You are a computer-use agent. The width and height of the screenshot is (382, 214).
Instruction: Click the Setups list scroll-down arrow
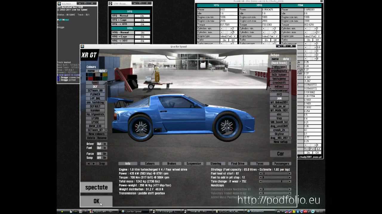290,138
